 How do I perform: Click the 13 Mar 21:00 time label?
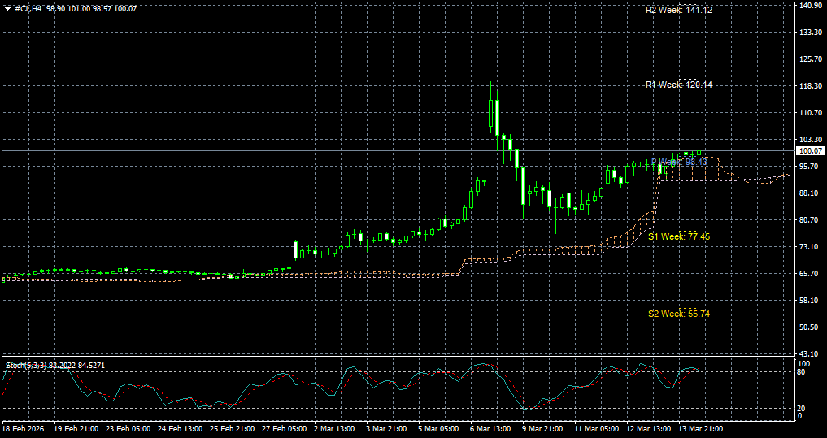[x=700, y=429]
